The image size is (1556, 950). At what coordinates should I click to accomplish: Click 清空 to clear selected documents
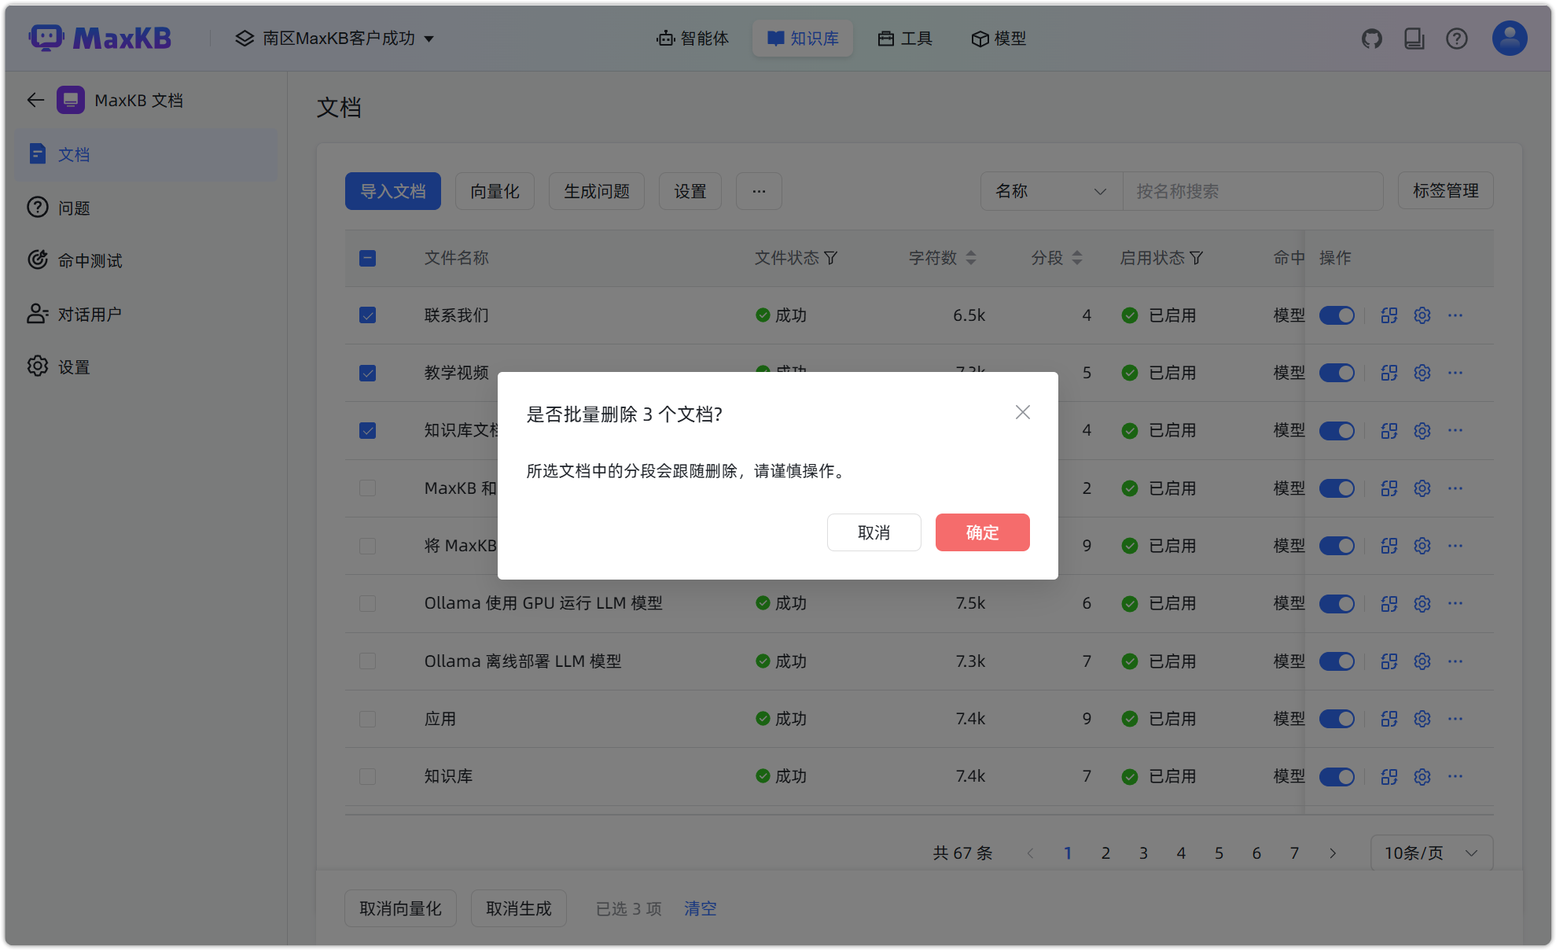click(700, 908)
